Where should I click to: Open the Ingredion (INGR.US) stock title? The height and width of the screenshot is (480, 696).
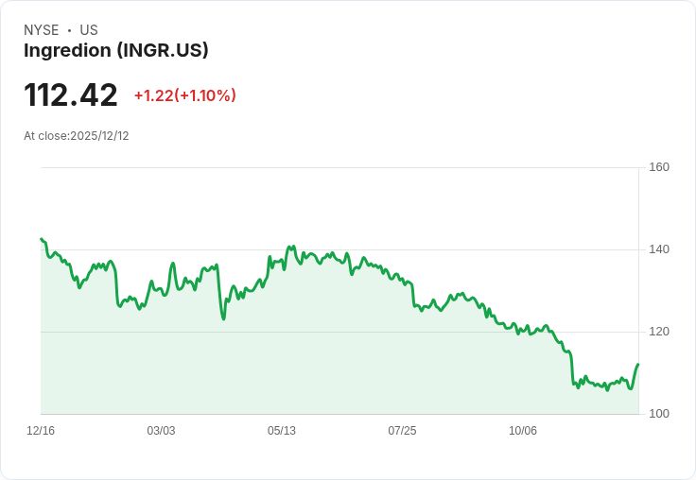[x=115, y=51]
